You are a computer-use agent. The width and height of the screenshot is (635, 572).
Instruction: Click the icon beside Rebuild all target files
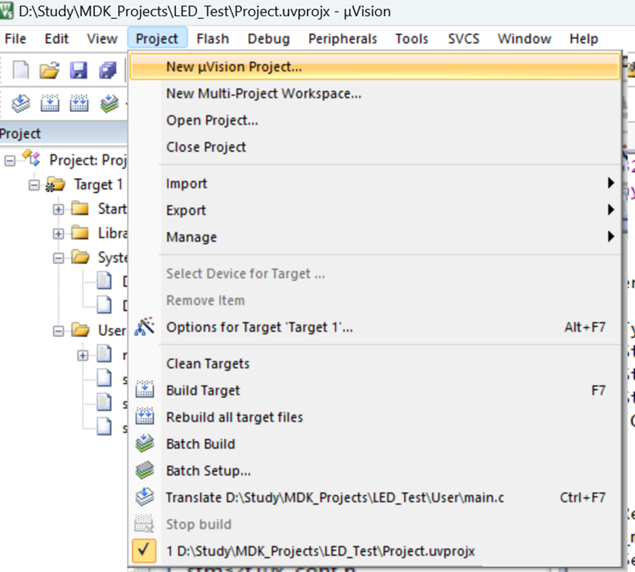145,416
